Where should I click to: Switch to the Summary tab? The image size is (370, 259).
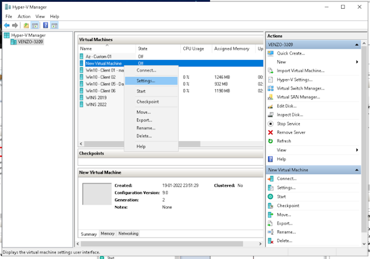(88, 234)
